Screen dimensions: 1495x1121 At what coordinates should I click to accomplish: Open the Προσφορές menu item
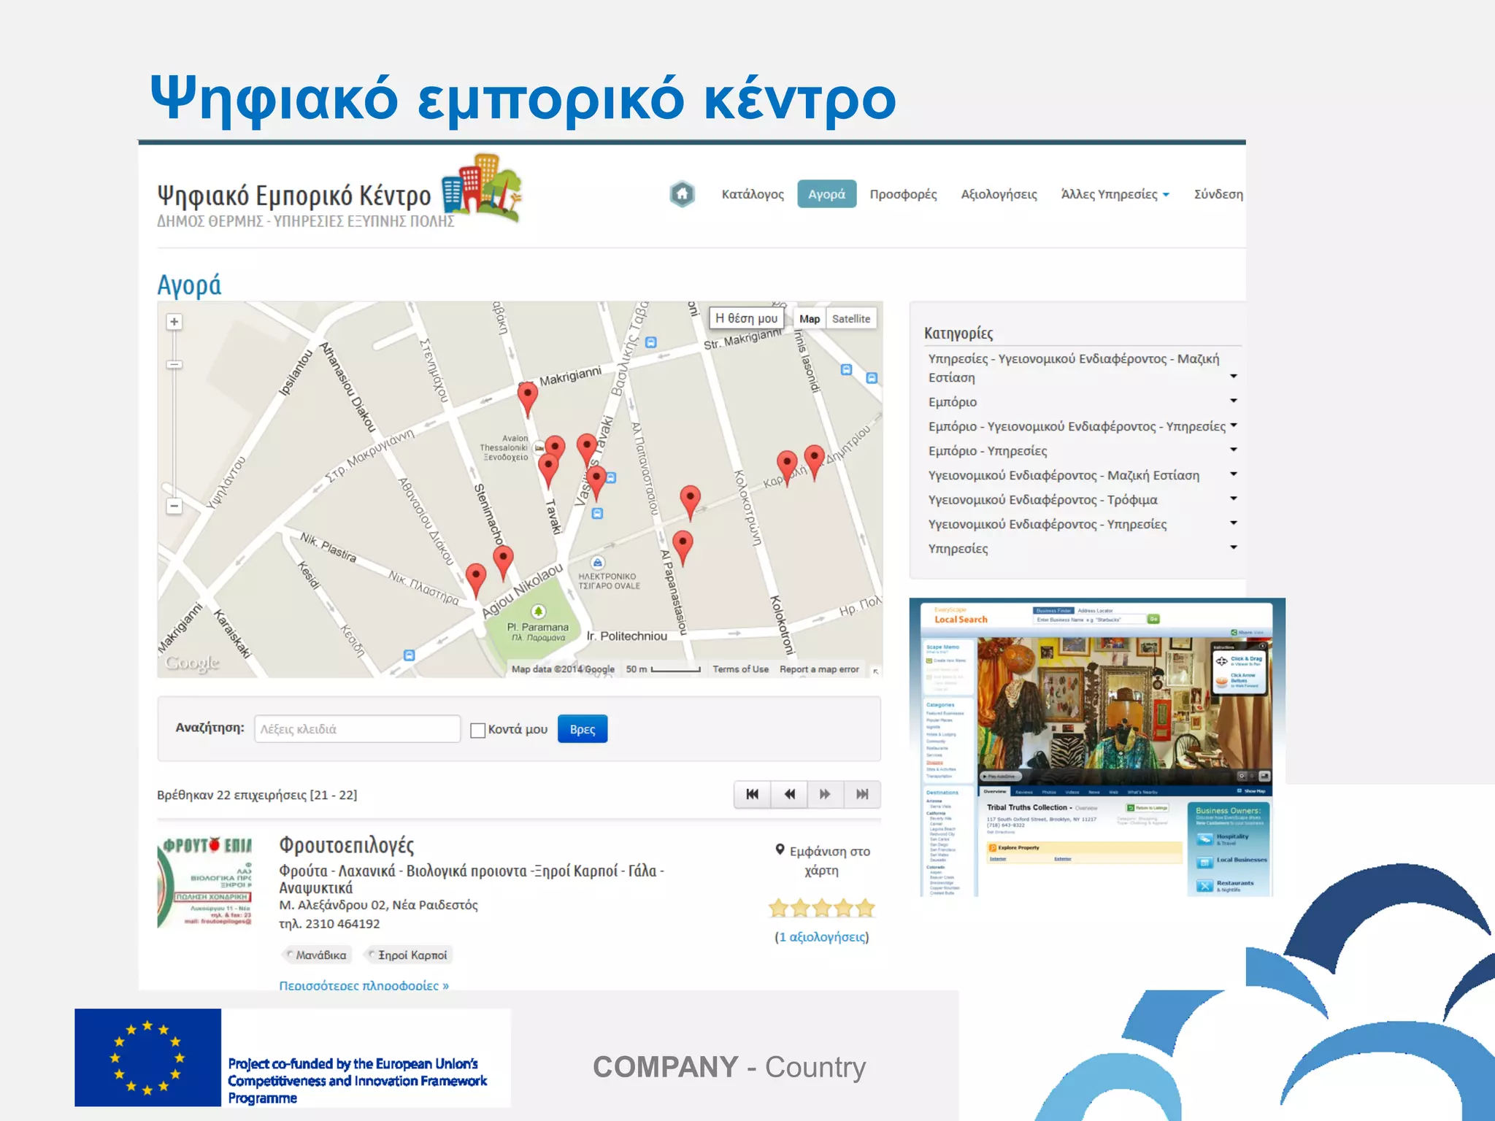click(x=903, y=194)
